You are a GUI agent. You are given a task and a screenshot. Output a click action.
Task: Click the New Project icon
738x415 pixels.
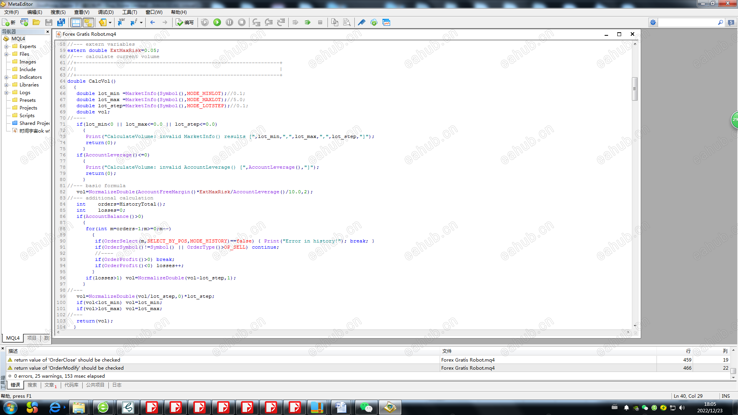(24, 22)
